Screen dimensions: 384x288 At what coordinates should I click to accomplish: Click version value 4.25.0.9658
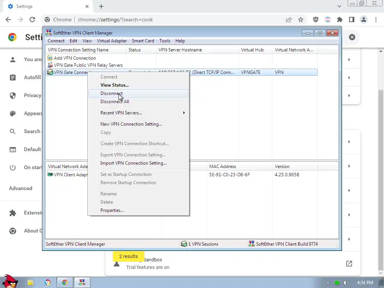pos(287,175)
